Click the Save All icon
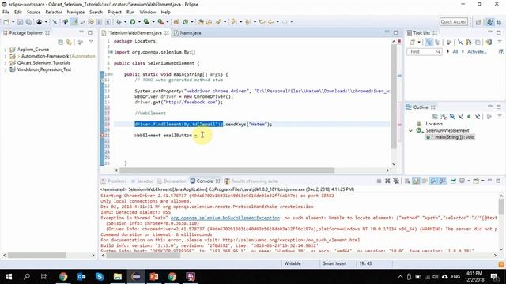Viewport: 506px width, 284px height. point(28,22)
